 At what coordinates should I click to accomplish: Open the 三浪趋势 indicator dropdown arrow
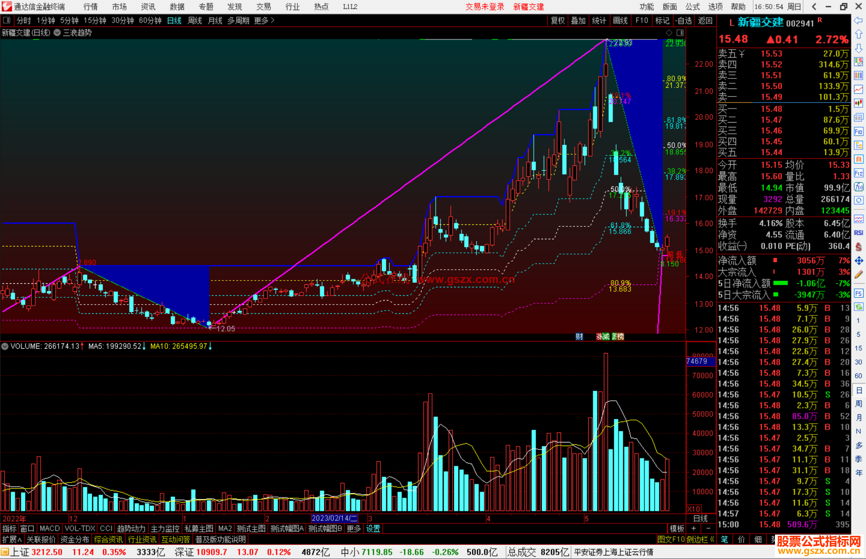(x=57, y=32)
